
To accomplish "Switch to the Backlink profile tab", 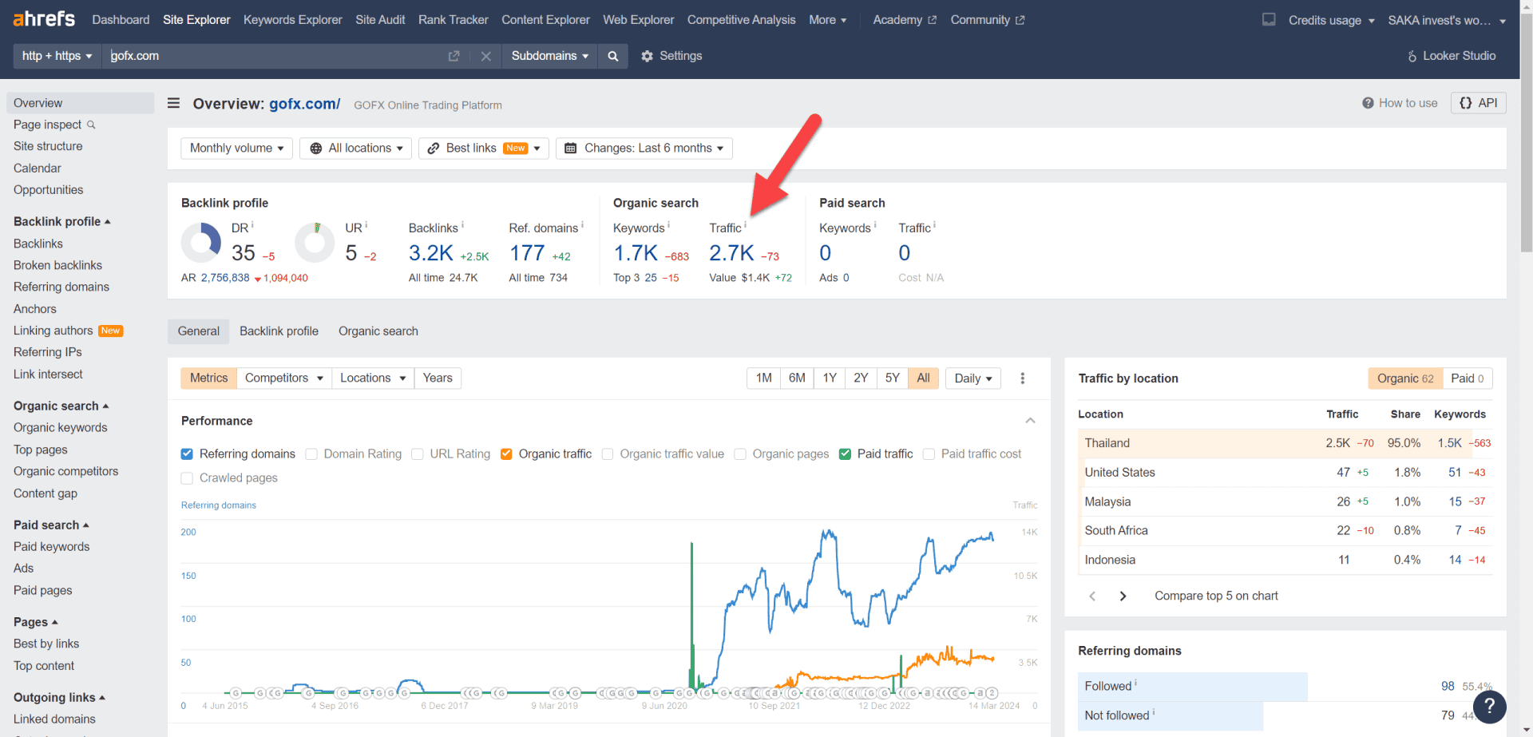I will click(279, 331).
